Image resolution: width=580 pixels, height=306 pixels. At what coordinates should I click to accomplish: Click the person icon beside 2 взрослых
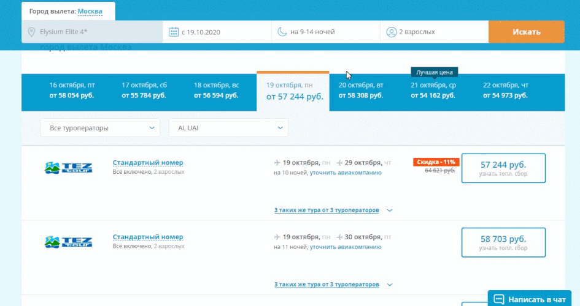coord(391,32)
